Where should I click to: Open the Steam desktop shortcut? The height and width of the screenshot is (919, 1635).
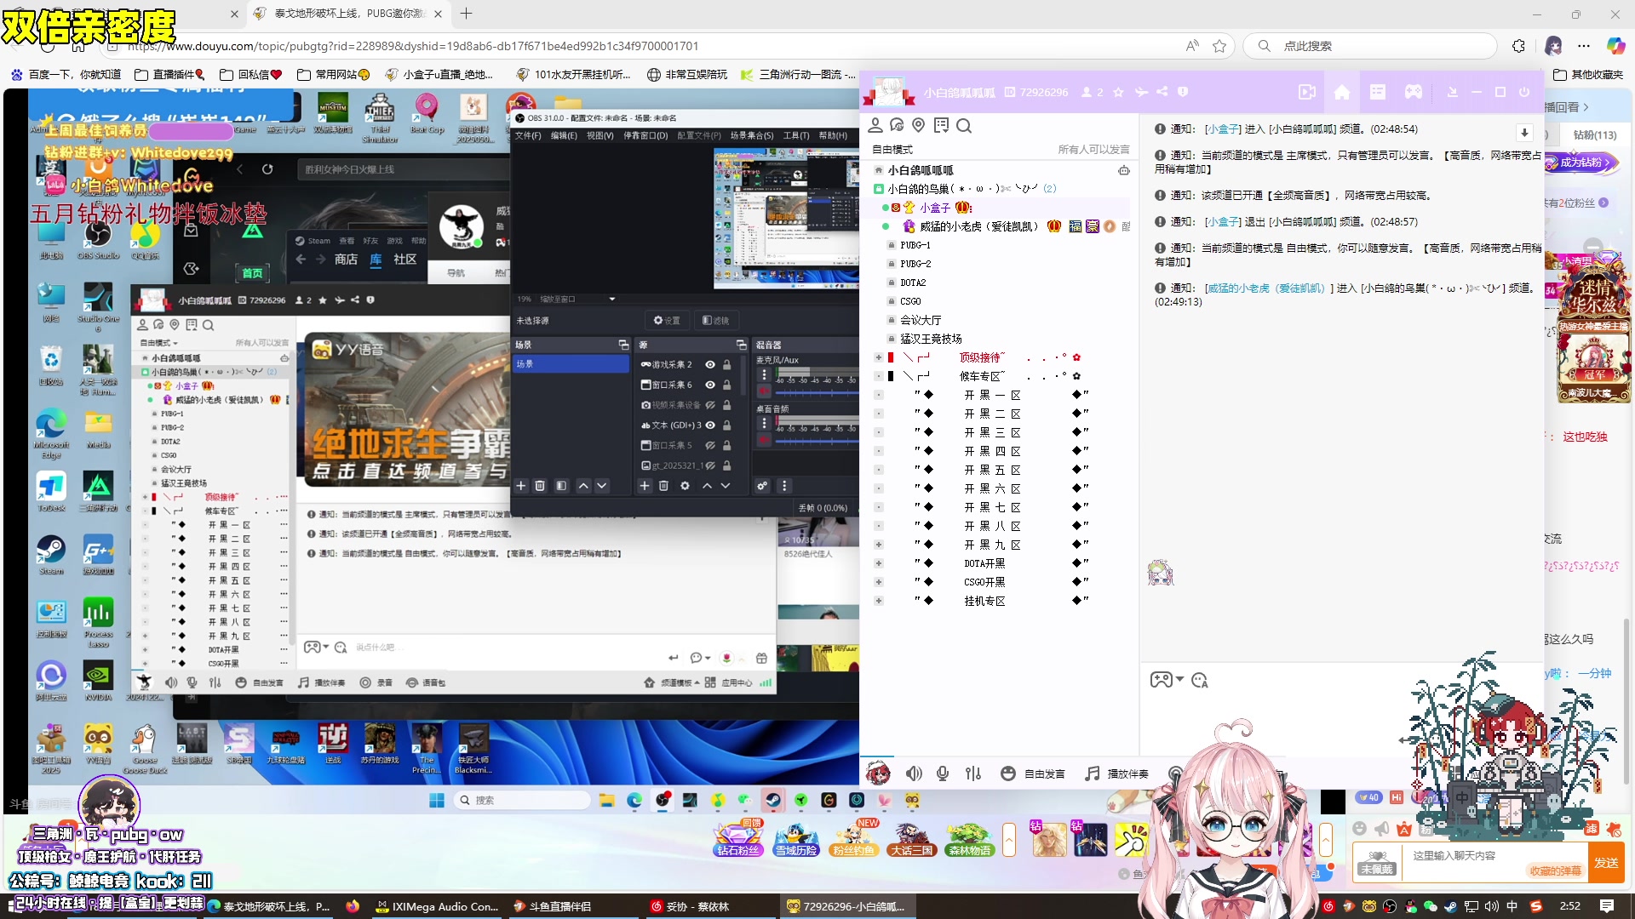tap(51, 554)
